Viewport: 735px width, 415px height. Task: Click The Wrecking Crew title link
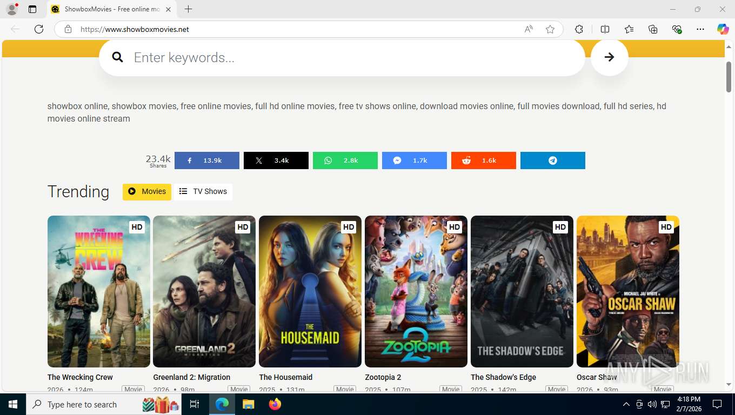pyautogui.click(x=80, y=377)
